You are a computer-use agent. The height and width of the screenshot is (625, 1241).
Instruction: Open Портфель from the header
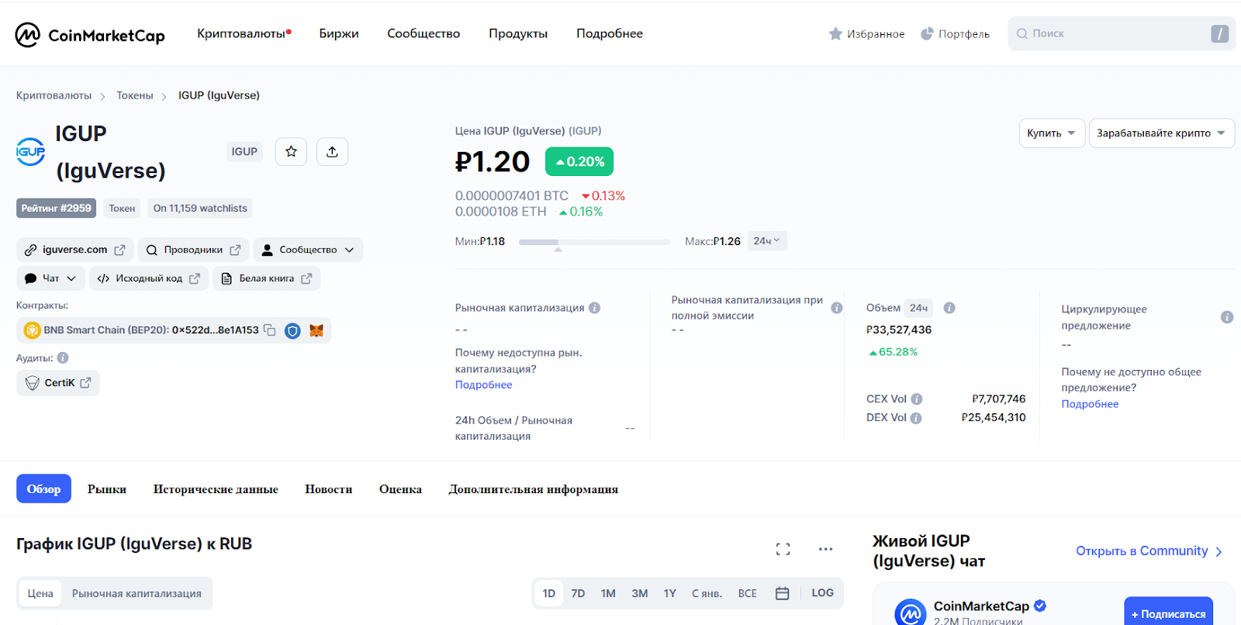coord(955,34)
